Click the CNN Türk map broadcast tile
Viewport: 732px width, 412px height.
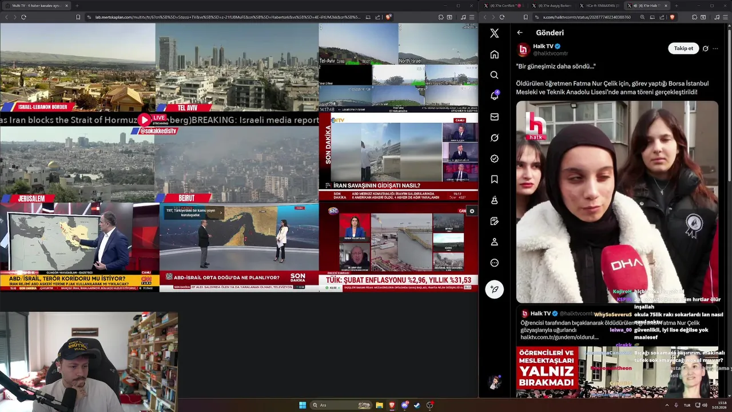click(79, 247)
